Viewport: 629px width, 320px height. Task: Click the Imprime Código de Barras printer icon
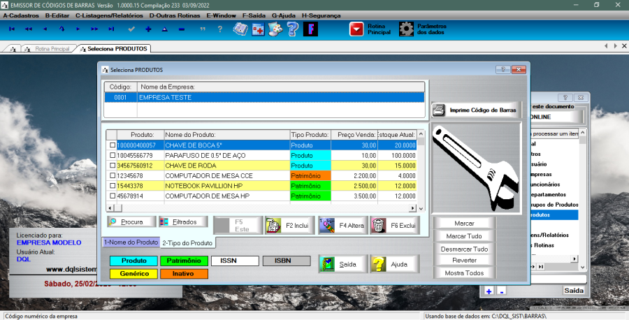(x=438, y=110)
